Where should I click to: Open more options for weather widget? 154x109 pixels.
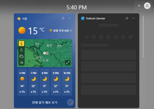pos(70,18)
